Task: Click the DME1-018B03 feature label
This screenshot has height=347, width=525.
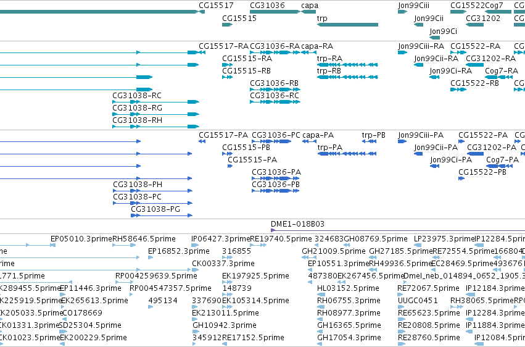Action: click(297, 224)
